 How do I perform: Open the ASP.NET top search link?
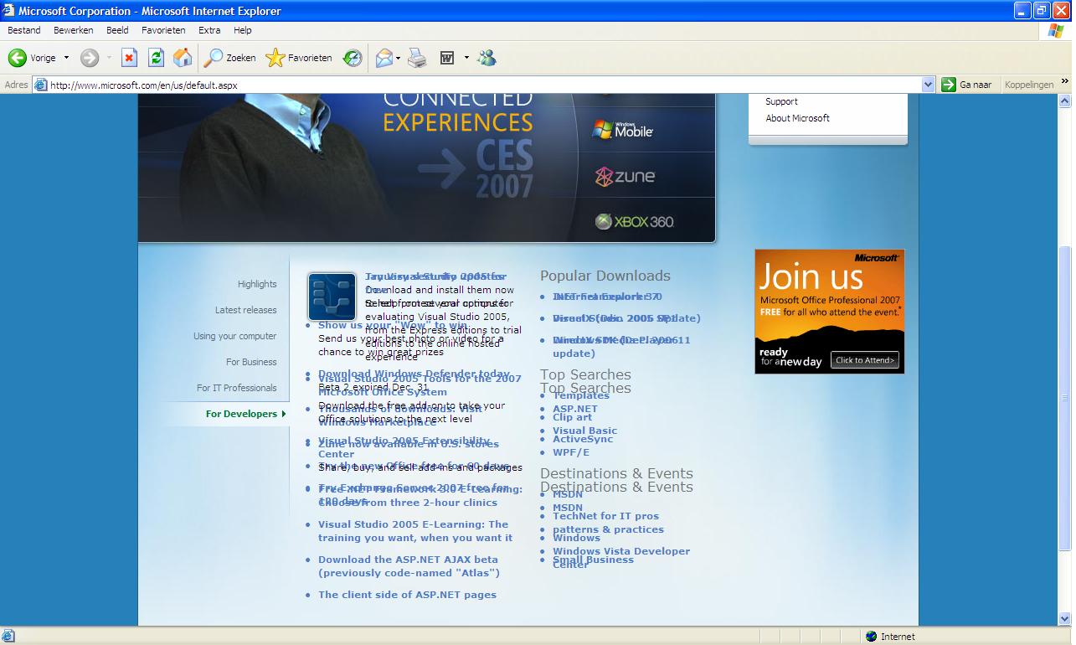point(575,409)
